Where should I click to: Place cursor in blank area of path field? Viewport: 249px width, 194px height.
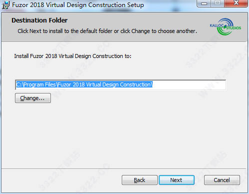(x=189, y=85)
